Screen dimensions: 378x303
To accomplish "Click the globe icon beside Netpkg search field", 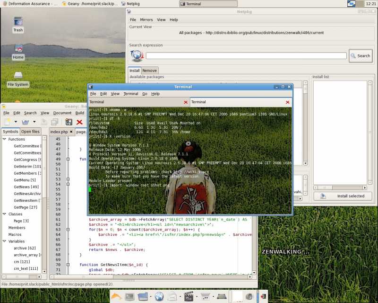I will [x=137, y=55].
